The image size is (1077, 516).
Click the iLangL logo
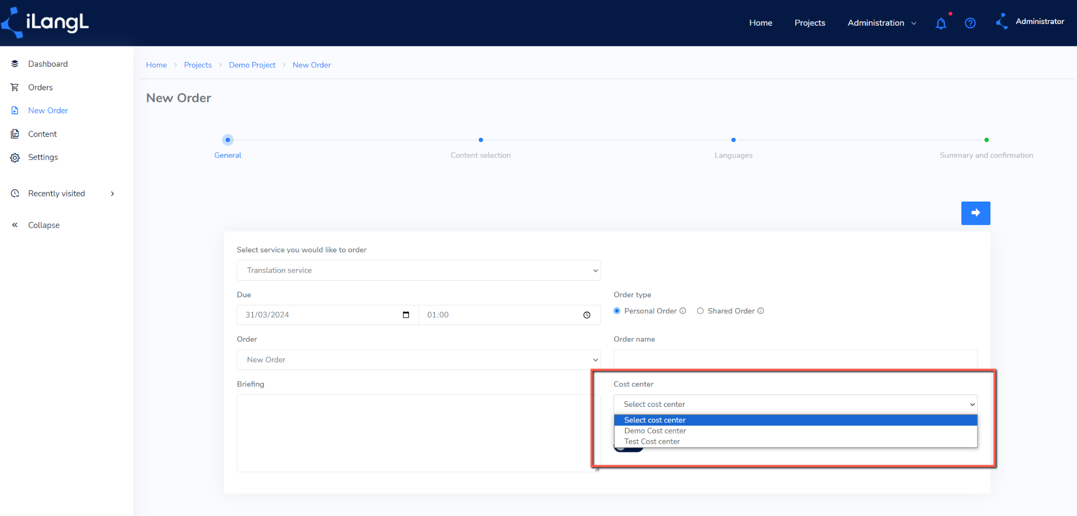[x=45, y=22]
